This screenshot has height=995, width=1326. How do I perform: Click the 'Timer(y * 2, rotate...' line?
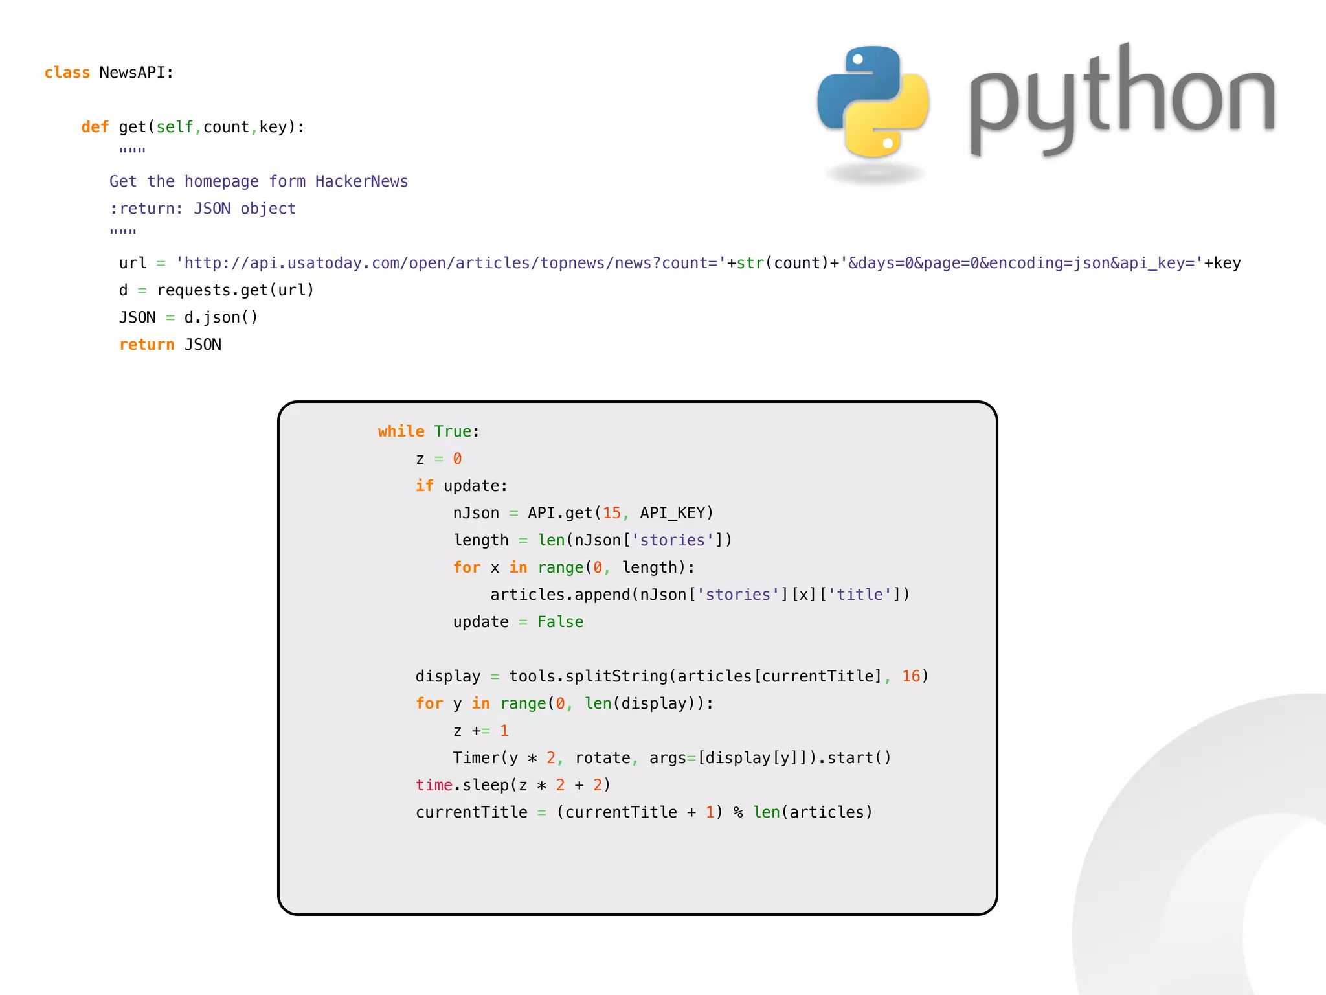click(x=672, y=758)
